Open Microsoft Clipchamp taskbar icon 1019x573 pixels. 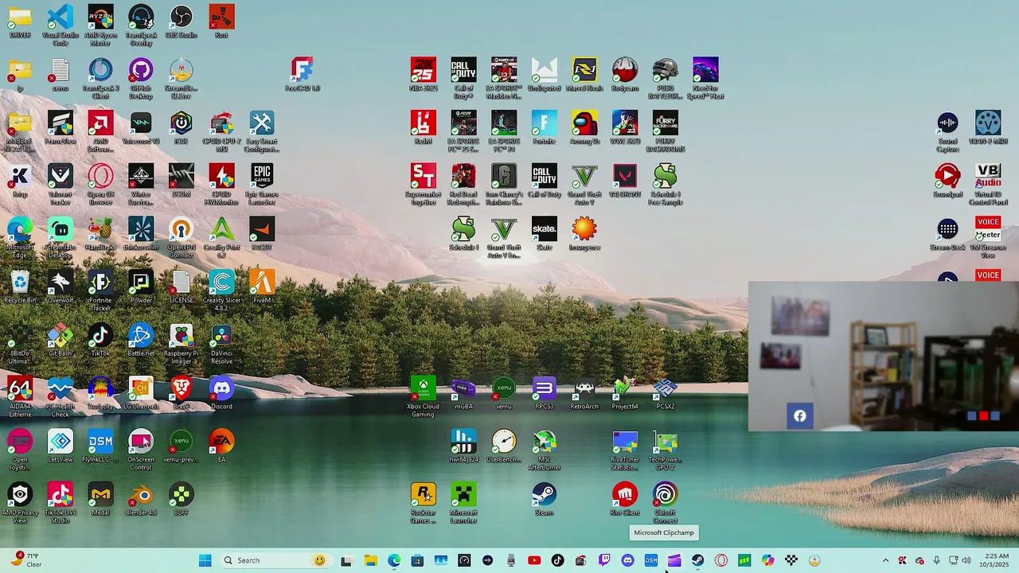coord(674,560)
